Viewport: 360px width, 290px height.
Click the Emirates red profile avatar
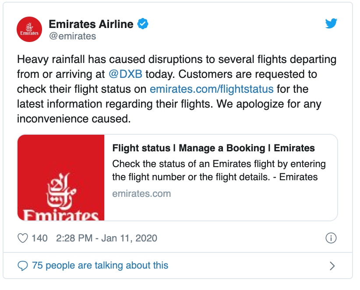click(29, 30)
